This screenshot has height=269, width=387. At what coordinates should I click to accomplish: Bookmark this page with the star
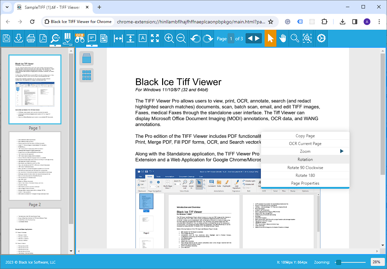(271, 22)
